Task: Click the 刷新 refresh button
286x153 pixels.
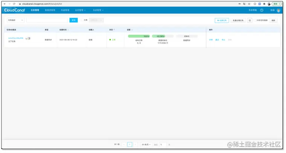Action: point(273,21)
